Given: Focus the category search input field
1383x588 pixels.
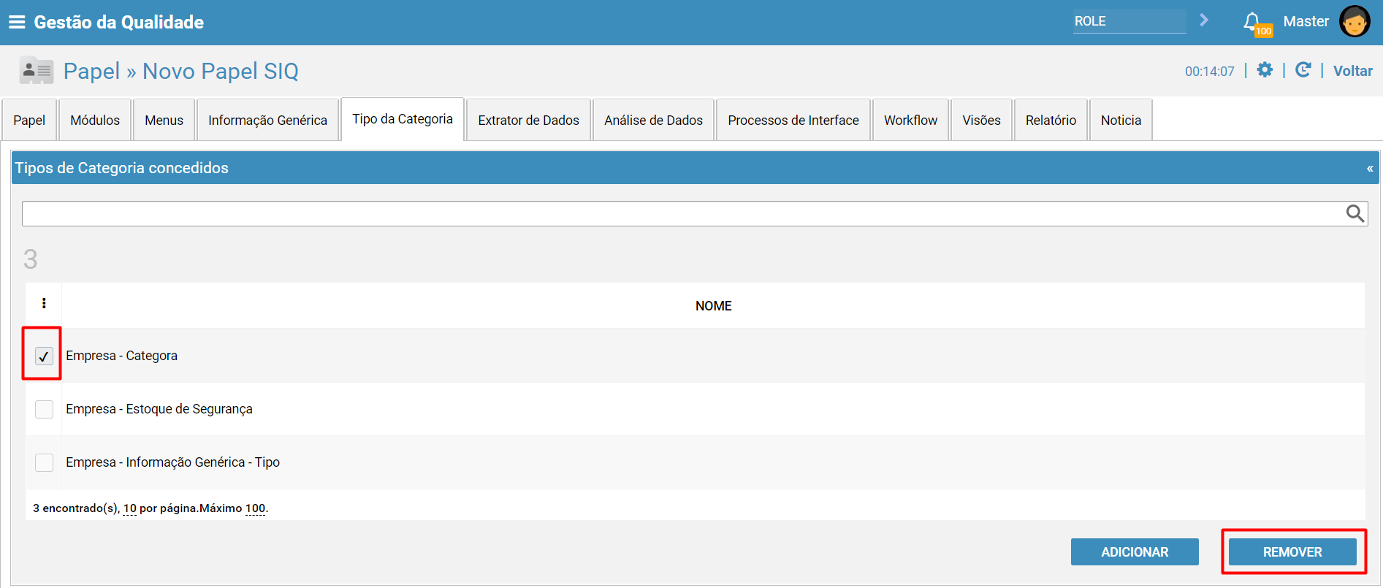Looking at the screenshot, I should (x=683, y=213).
